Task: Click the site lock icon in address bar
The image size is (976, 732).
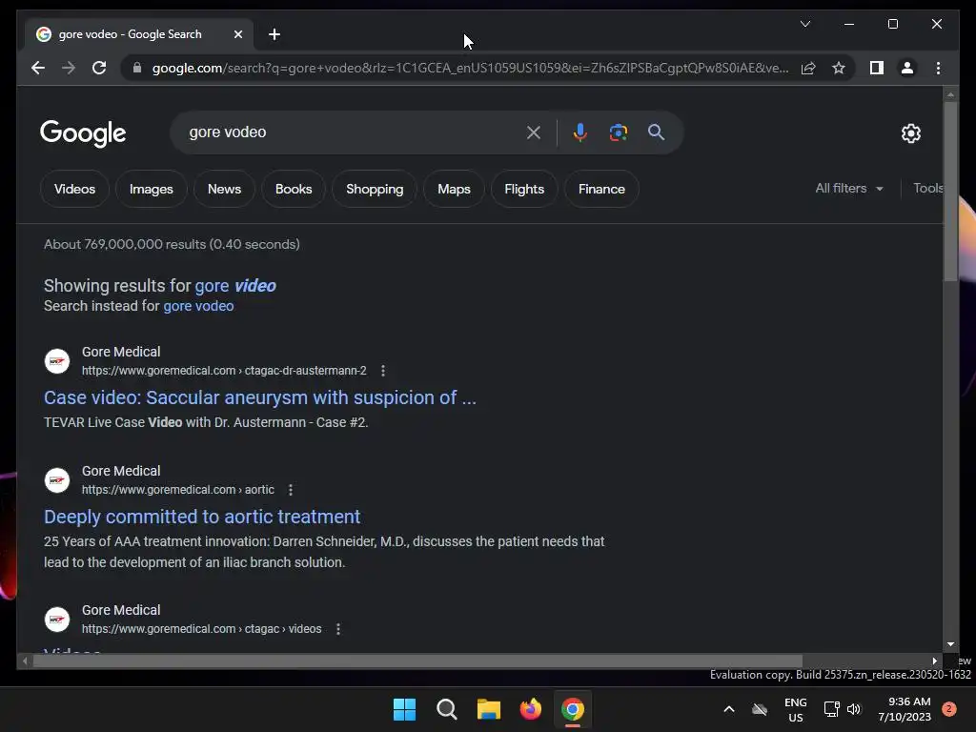Action: click(x=137, y=68)
